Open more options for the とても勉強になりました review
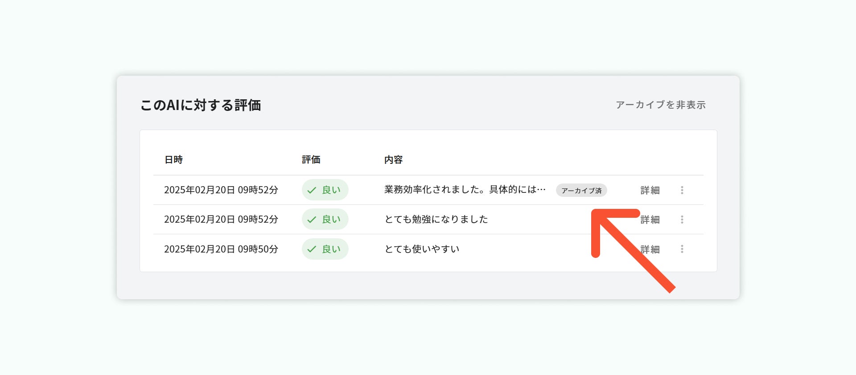 [682, 220]
